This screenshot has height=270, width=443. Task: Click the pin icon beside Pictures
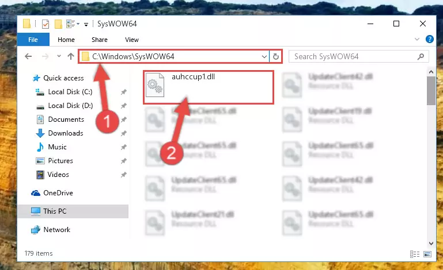click(123, 161)
